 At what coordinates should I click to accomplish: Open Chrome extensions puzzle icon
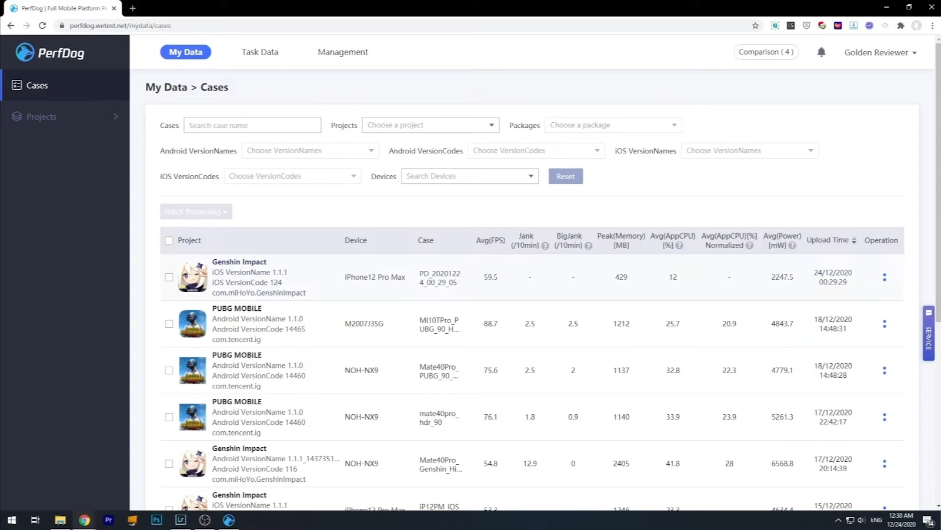[900, 25]
